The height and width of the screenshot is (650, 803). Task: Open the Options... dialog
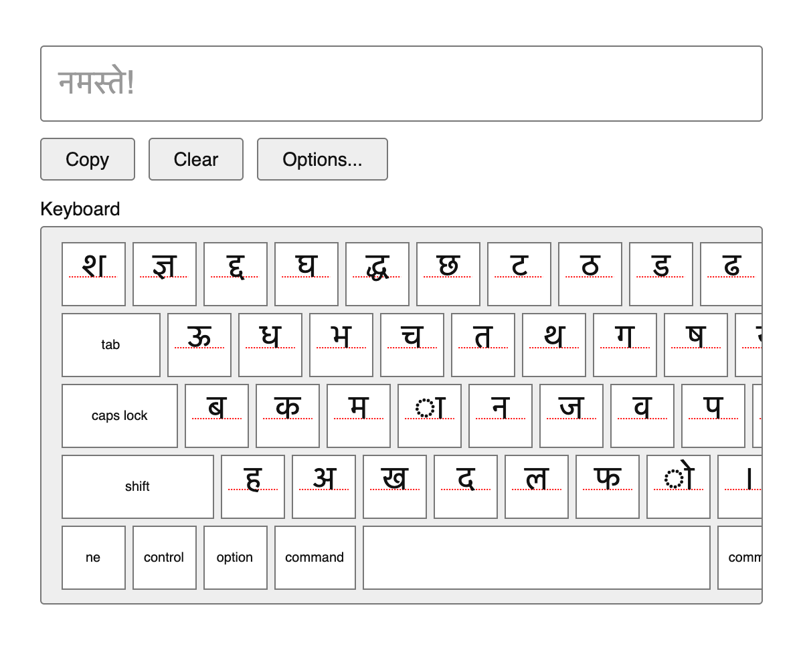[323, 159]
